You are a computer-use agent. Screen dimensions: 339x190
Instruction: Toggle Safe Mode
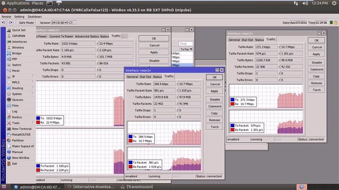coord(26,23)
